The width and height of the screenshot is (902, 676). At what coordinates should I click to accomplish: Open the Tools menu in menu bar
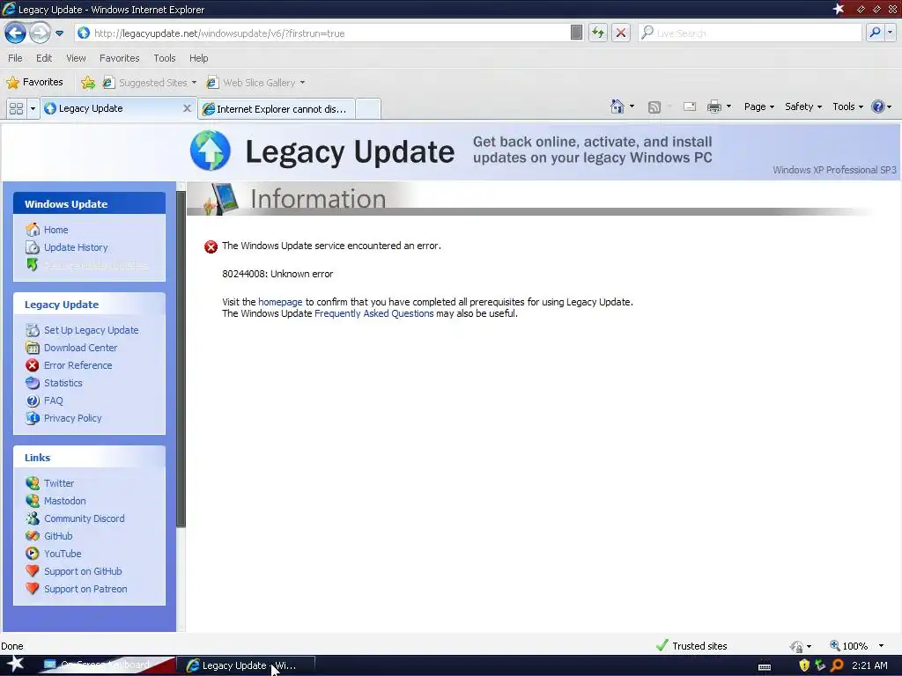coord(165,58)
